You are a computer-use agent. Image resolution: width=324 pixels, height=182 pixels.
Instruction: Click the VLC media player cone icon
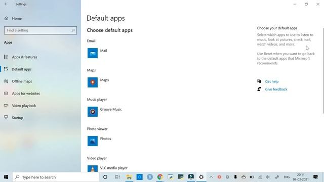[92, 168]
